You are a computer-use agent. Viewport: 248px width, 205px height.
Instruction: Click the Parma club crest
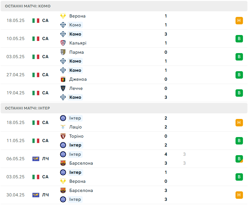tap(63, 52)
